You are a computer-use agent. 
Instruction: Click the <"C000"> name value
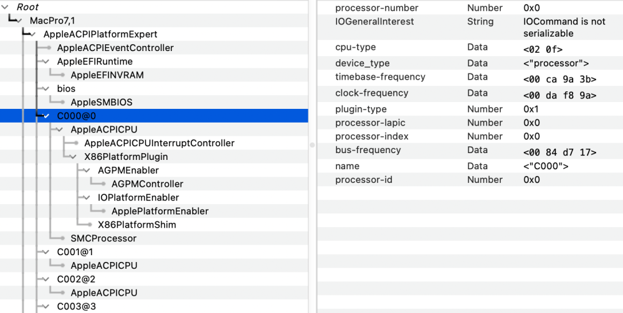click(x=546, y=166)
